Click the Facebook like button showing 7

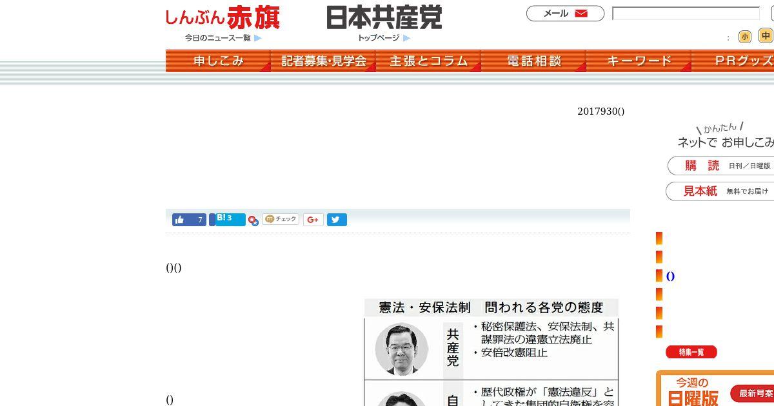coord(189,220)
